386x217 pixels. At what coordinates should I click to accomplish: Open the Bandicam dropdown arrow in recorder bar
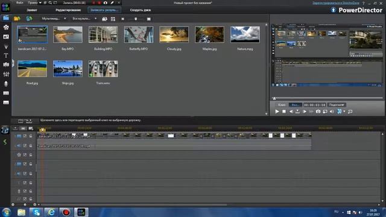[x=40, y=2]
